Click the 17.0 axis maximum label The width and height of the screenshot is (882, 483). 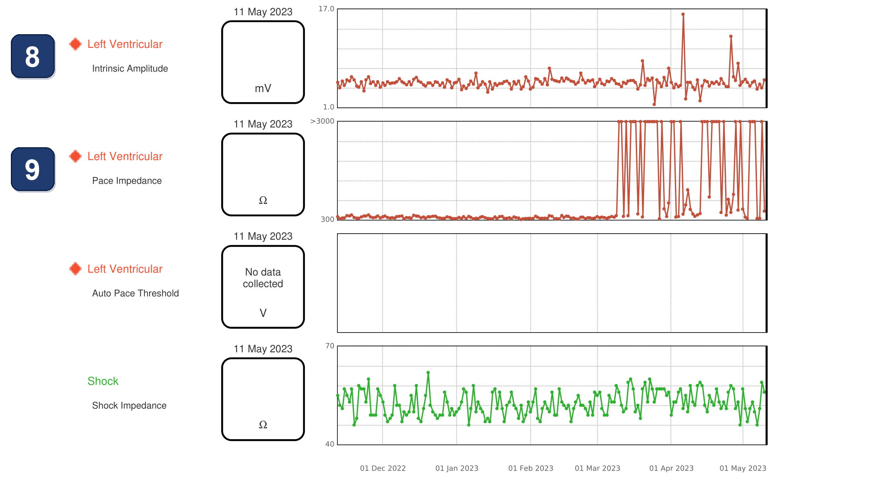coord(326,9)
